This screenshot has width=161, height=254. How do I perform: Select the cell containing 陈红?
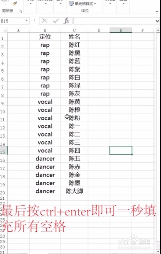(74, 45)
